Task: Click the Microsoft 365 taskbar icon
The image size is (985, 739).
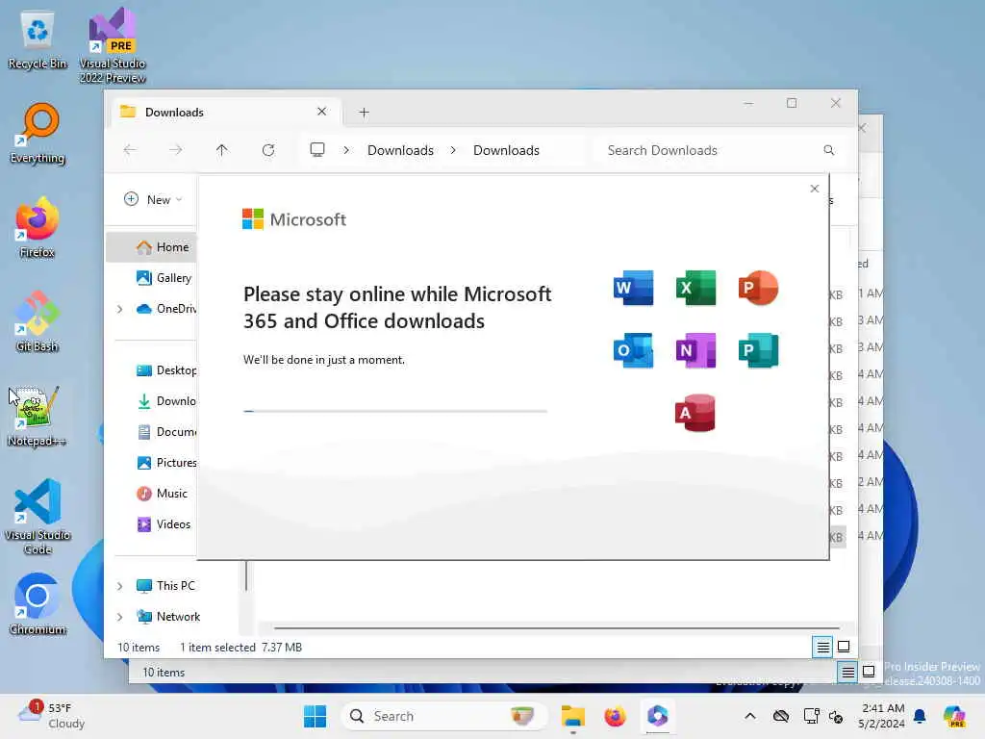Action: [657, 716]
